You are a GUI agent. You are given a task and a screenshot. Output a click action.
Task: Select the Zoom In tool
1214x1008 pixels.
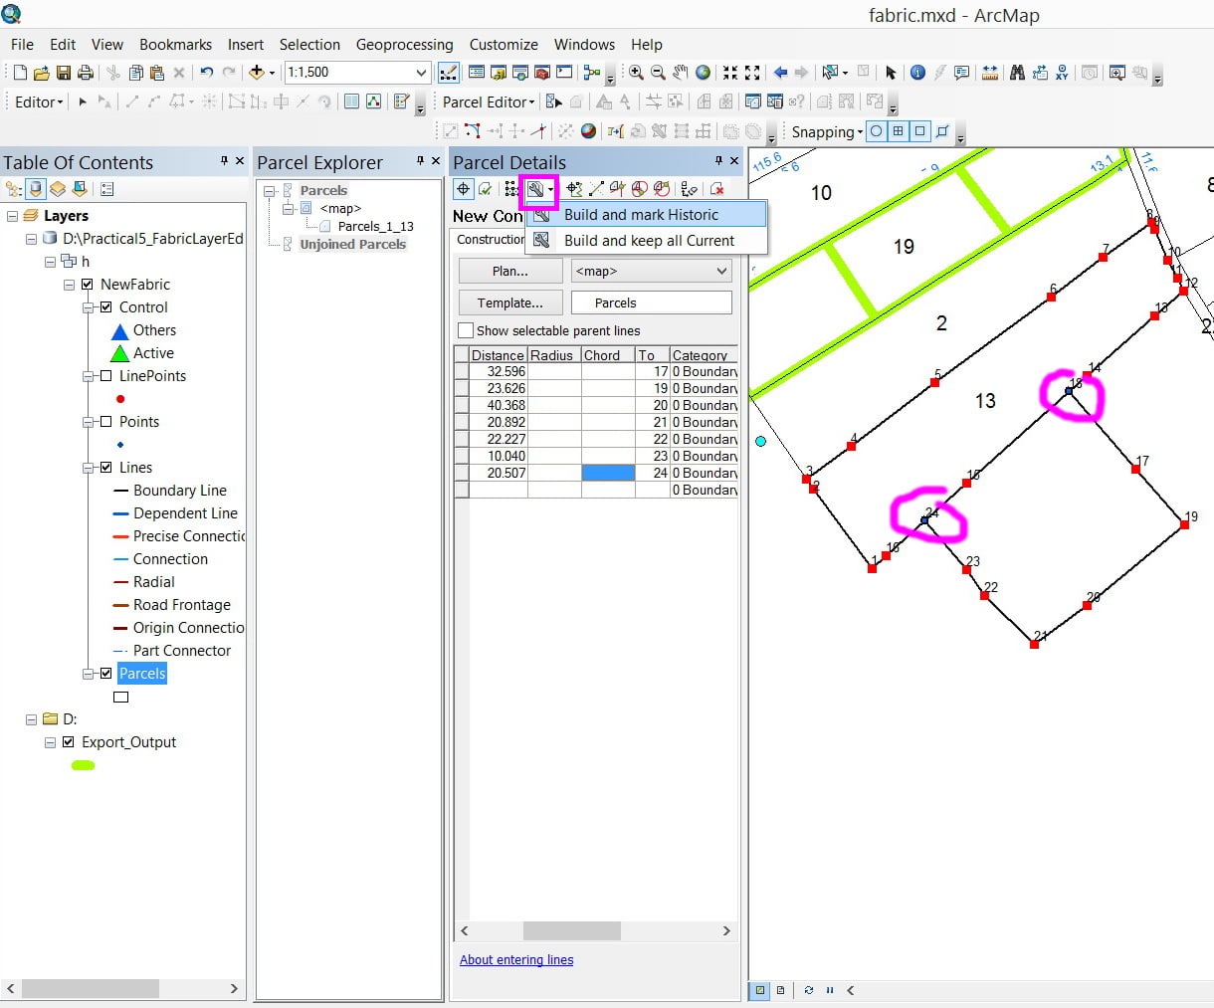[636, 73]
